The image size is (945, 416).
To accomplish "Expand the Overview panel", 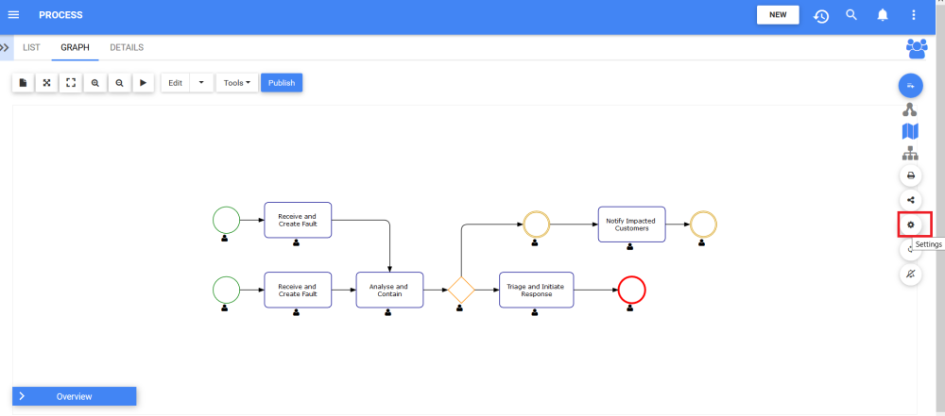I will pyautogui.click(x=74, y=396).
